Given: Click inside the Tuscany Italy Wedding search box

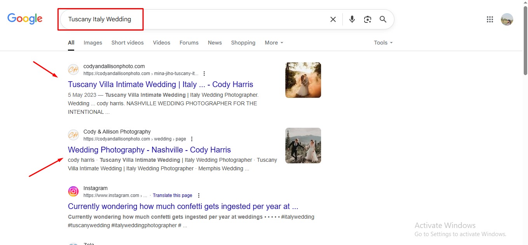Looking at the screenshot, I should coord(194,19).
